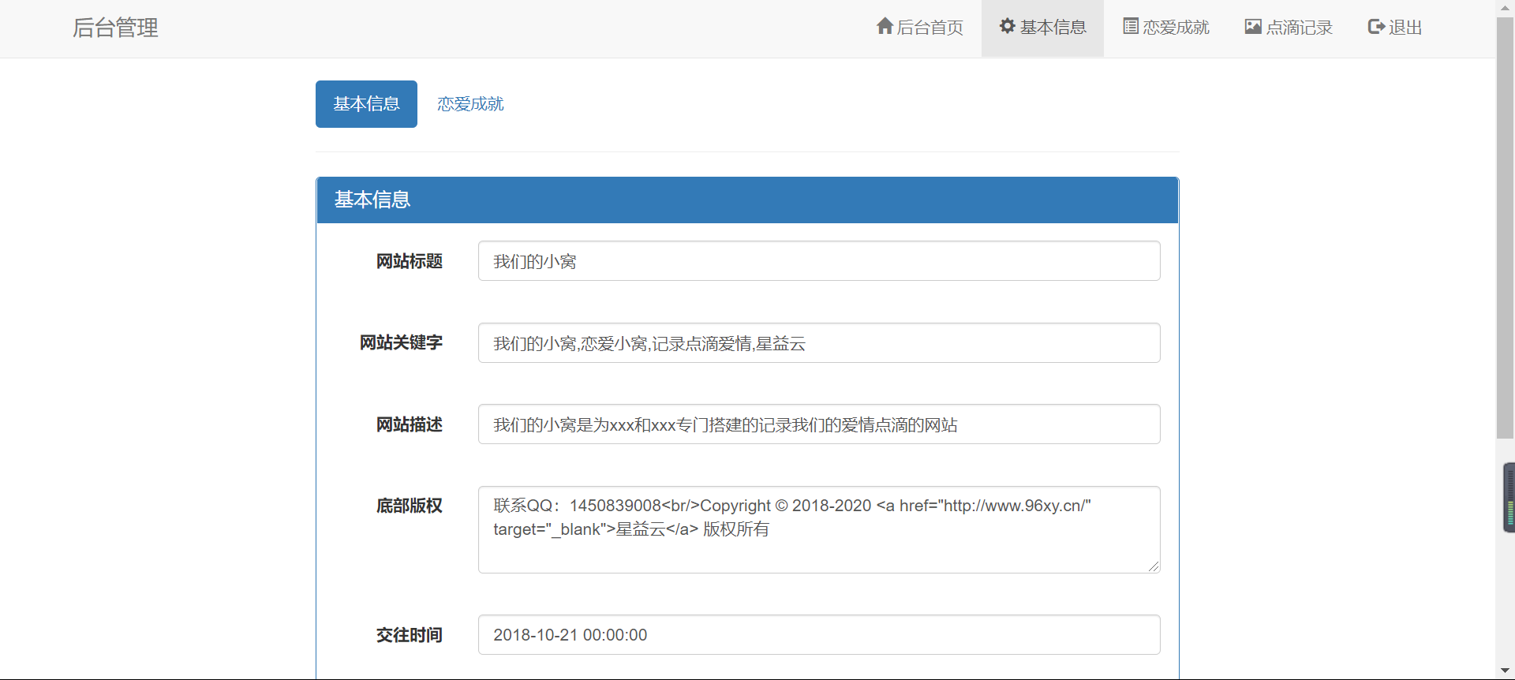1515x680 pixels.
Task: Click the list icon beside 恋爱成就 in navbar
Action: click(1130, 27)
